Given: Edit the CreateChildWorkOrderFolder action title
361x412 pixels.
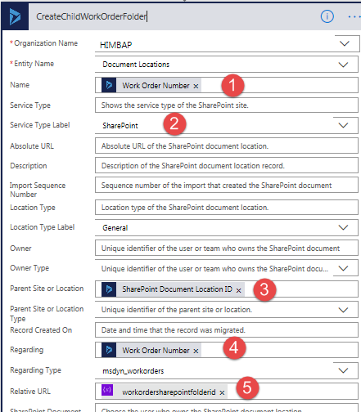Looking at the screenshot, I should pos(92,16).
